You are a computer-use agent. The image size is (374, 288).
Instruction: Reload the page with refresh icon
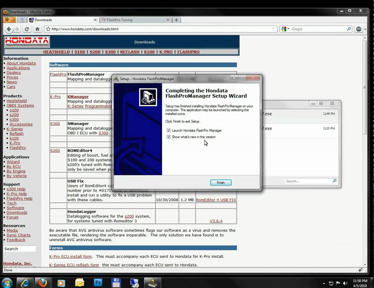coord(27,29)
